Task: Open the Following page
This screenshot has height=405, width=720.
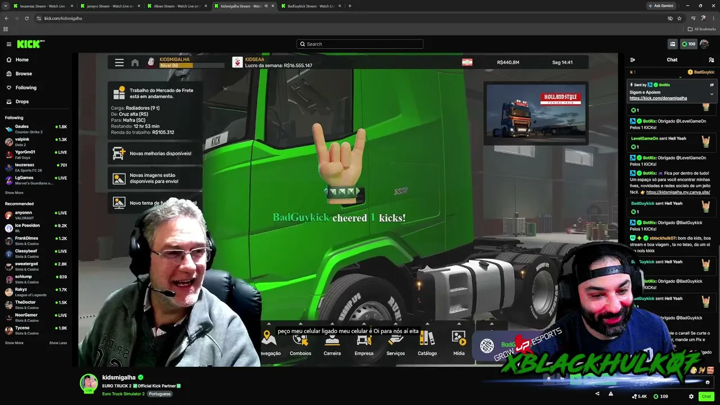Action: pyautogui.click(x=26, y=88)
